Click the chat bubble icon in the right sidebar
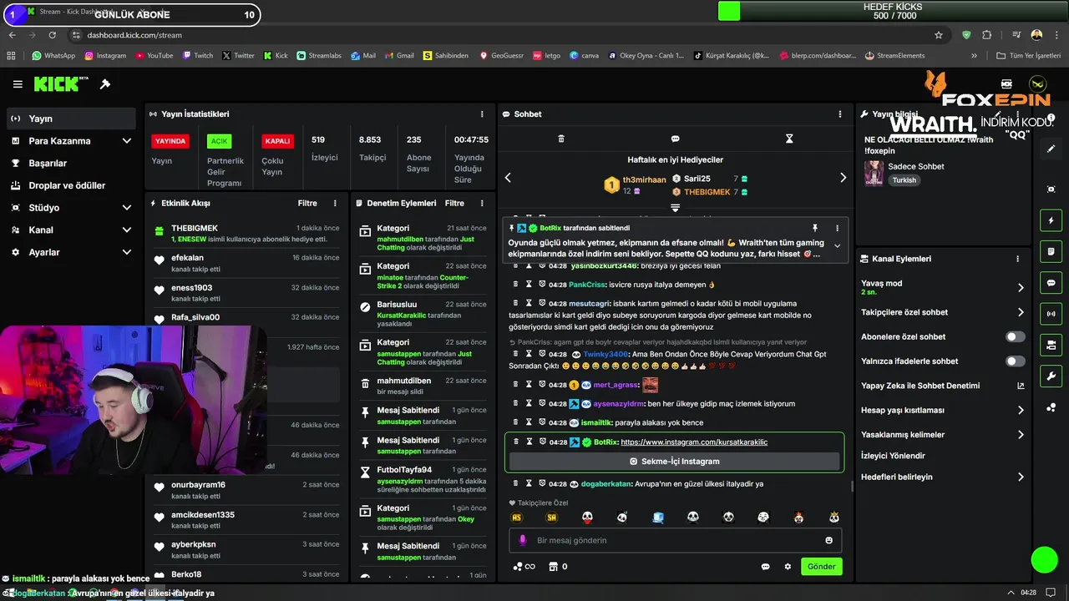The height and width of the screenshot is (601, 1069). click(x=1051, y=283)
